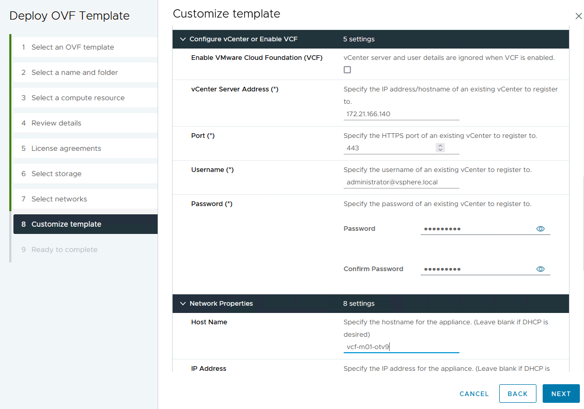The height and width of the screenshot is (409, 584).
Task: Enable the VMware Cloud Foundation checkbox
Action: (x=347, y=70)
